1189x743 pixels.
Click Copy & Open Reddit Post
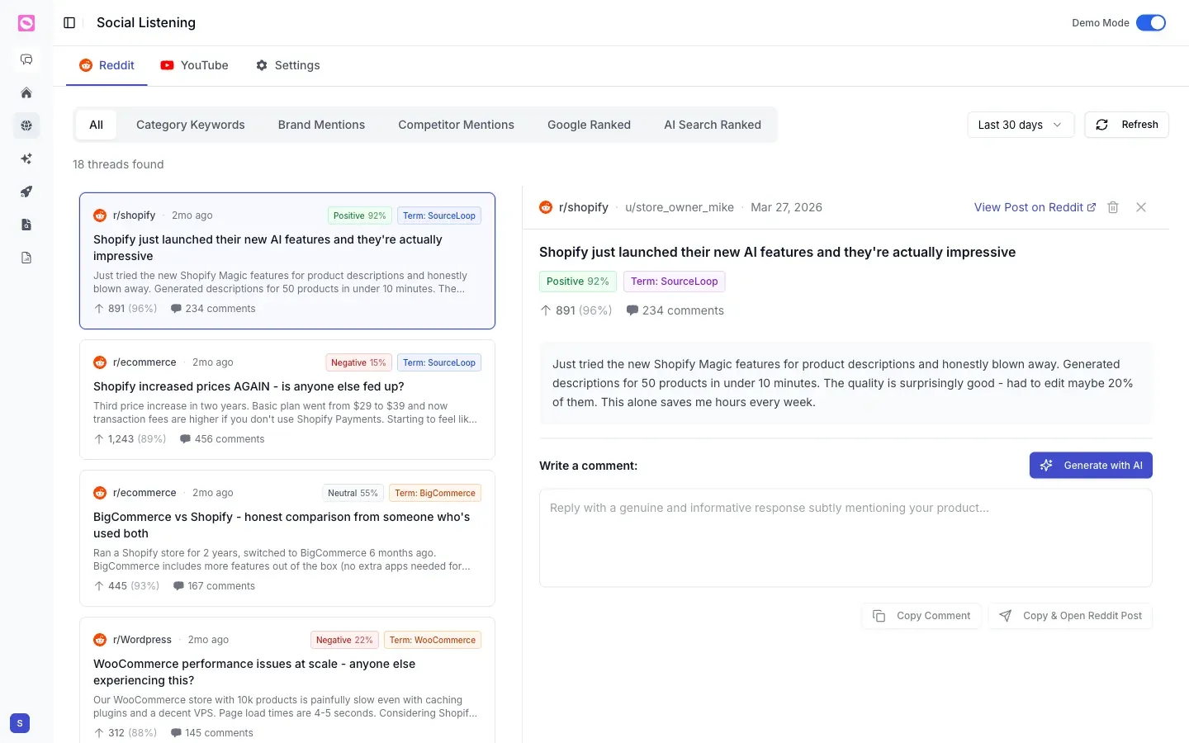coord(1070,616)
